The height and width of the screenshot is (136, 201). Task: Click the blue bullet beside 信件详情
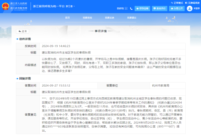pos(17,39)
